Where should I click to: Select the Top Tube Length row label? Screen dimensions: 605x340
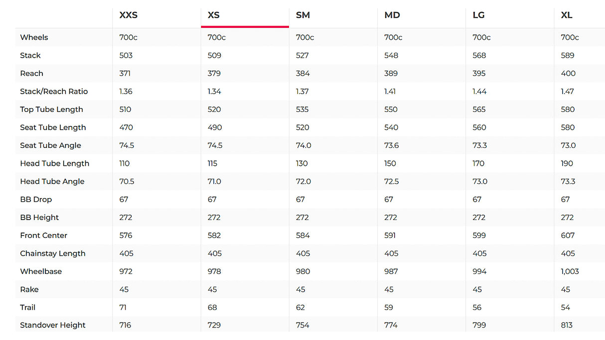point(51,110)
